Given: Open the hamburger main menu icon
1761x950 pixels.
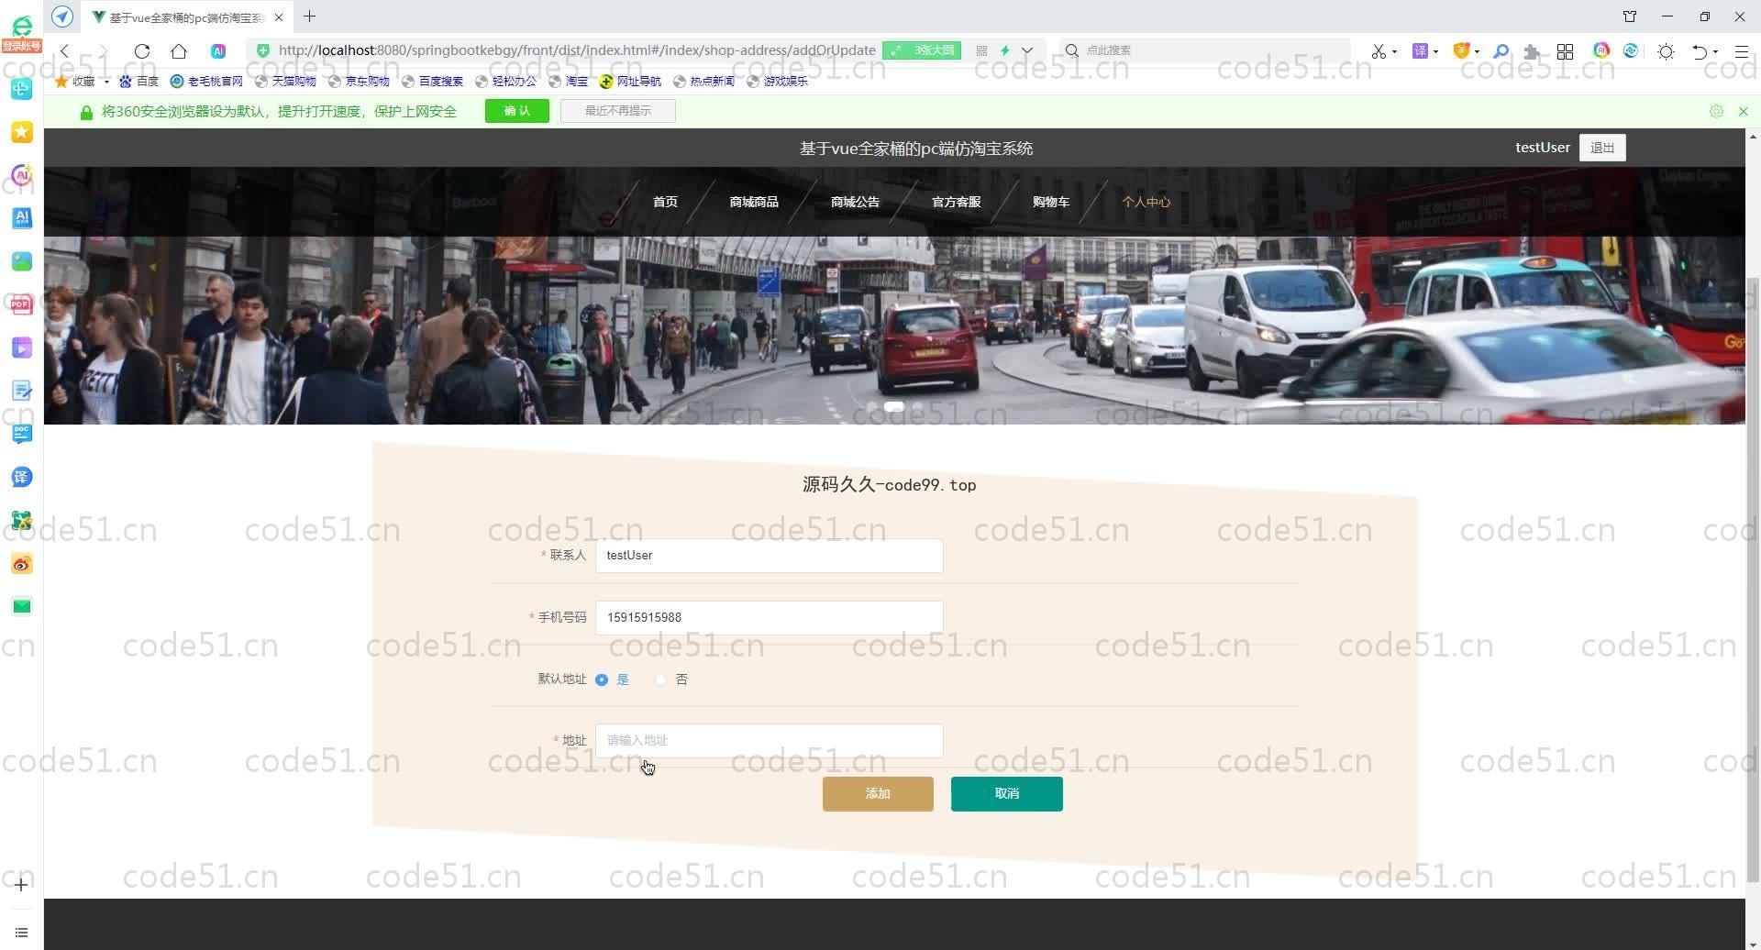Looking at the screenshot, I should click(x=1742, y=51).
